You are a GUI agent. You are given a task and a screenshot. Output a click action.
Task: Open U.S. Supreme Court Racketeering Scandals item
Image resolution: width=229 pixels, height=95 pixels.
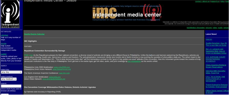[216, 59]
